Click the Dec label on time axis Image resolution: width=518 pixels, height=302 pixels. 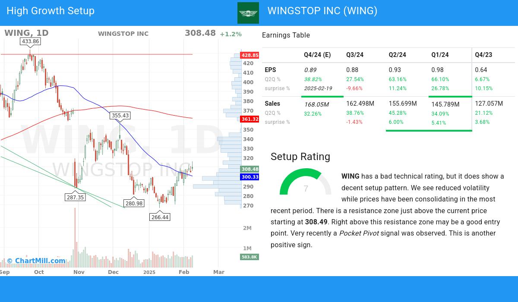113,272
